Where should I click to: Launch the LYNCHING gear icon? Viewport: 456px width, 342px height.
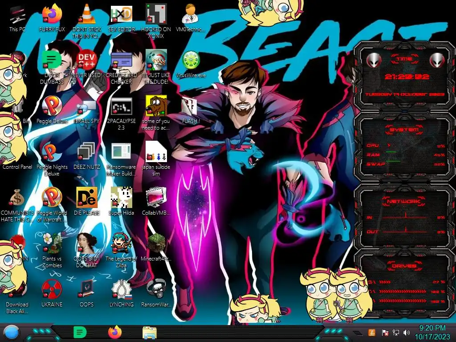pyautogui.click(x=121, y=289)
